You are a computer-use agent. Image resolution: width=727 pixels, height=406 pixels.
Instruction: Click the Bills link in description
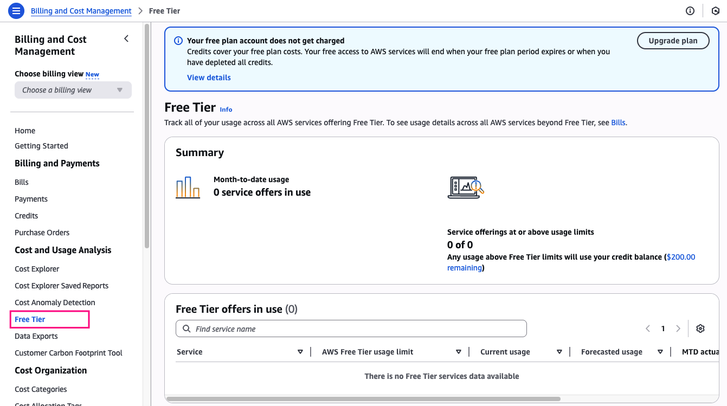pos(618,123)
